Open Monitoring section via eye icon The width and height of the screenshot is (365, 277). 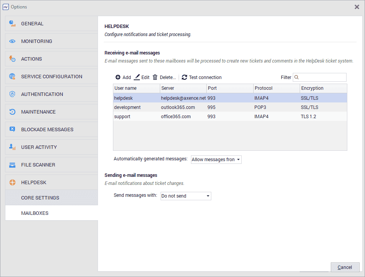12,41
